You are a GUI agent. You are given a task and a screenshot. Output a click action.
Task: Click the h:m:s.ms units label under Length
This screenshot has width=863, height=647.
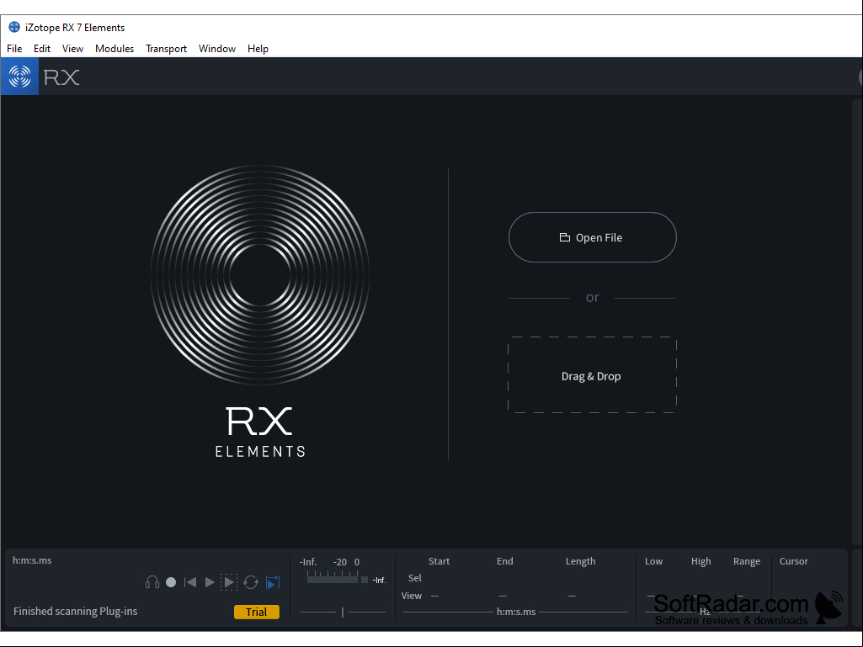[516, 611]
